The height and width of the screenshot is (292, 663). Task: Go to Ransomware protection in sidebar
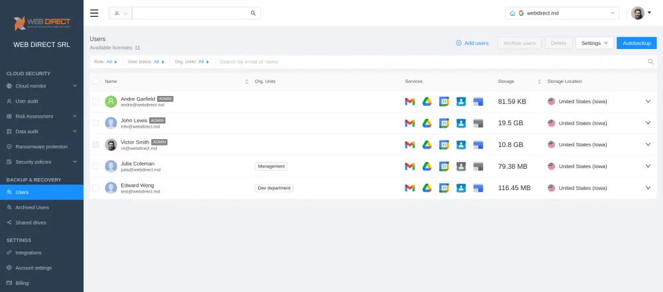point(41,146)
